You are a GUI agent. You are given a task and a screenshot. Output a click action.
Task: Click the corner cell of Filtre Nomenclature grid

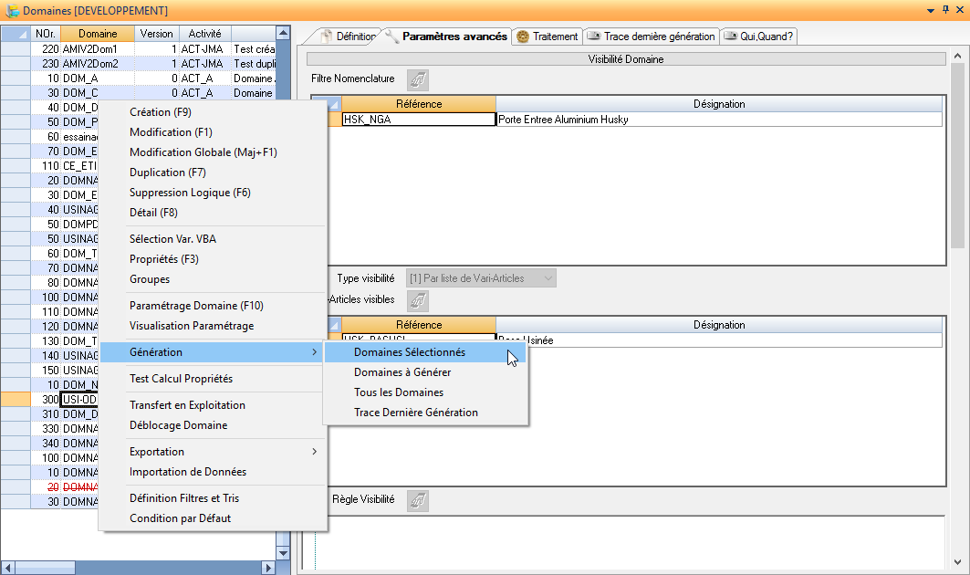tap(326, 104)
